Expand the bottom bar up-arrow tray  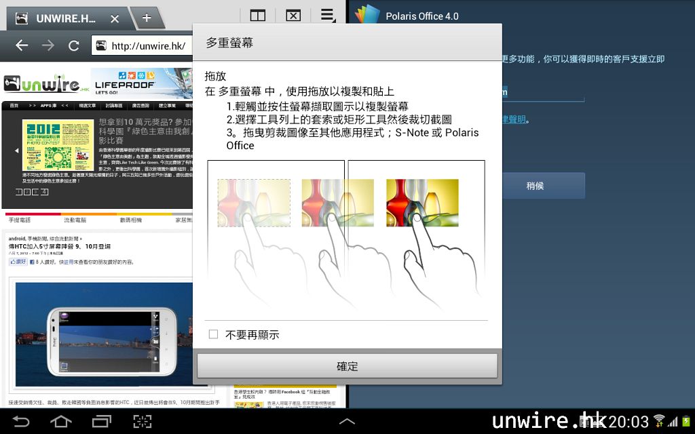pyautogui.click(x=347, y=422)
